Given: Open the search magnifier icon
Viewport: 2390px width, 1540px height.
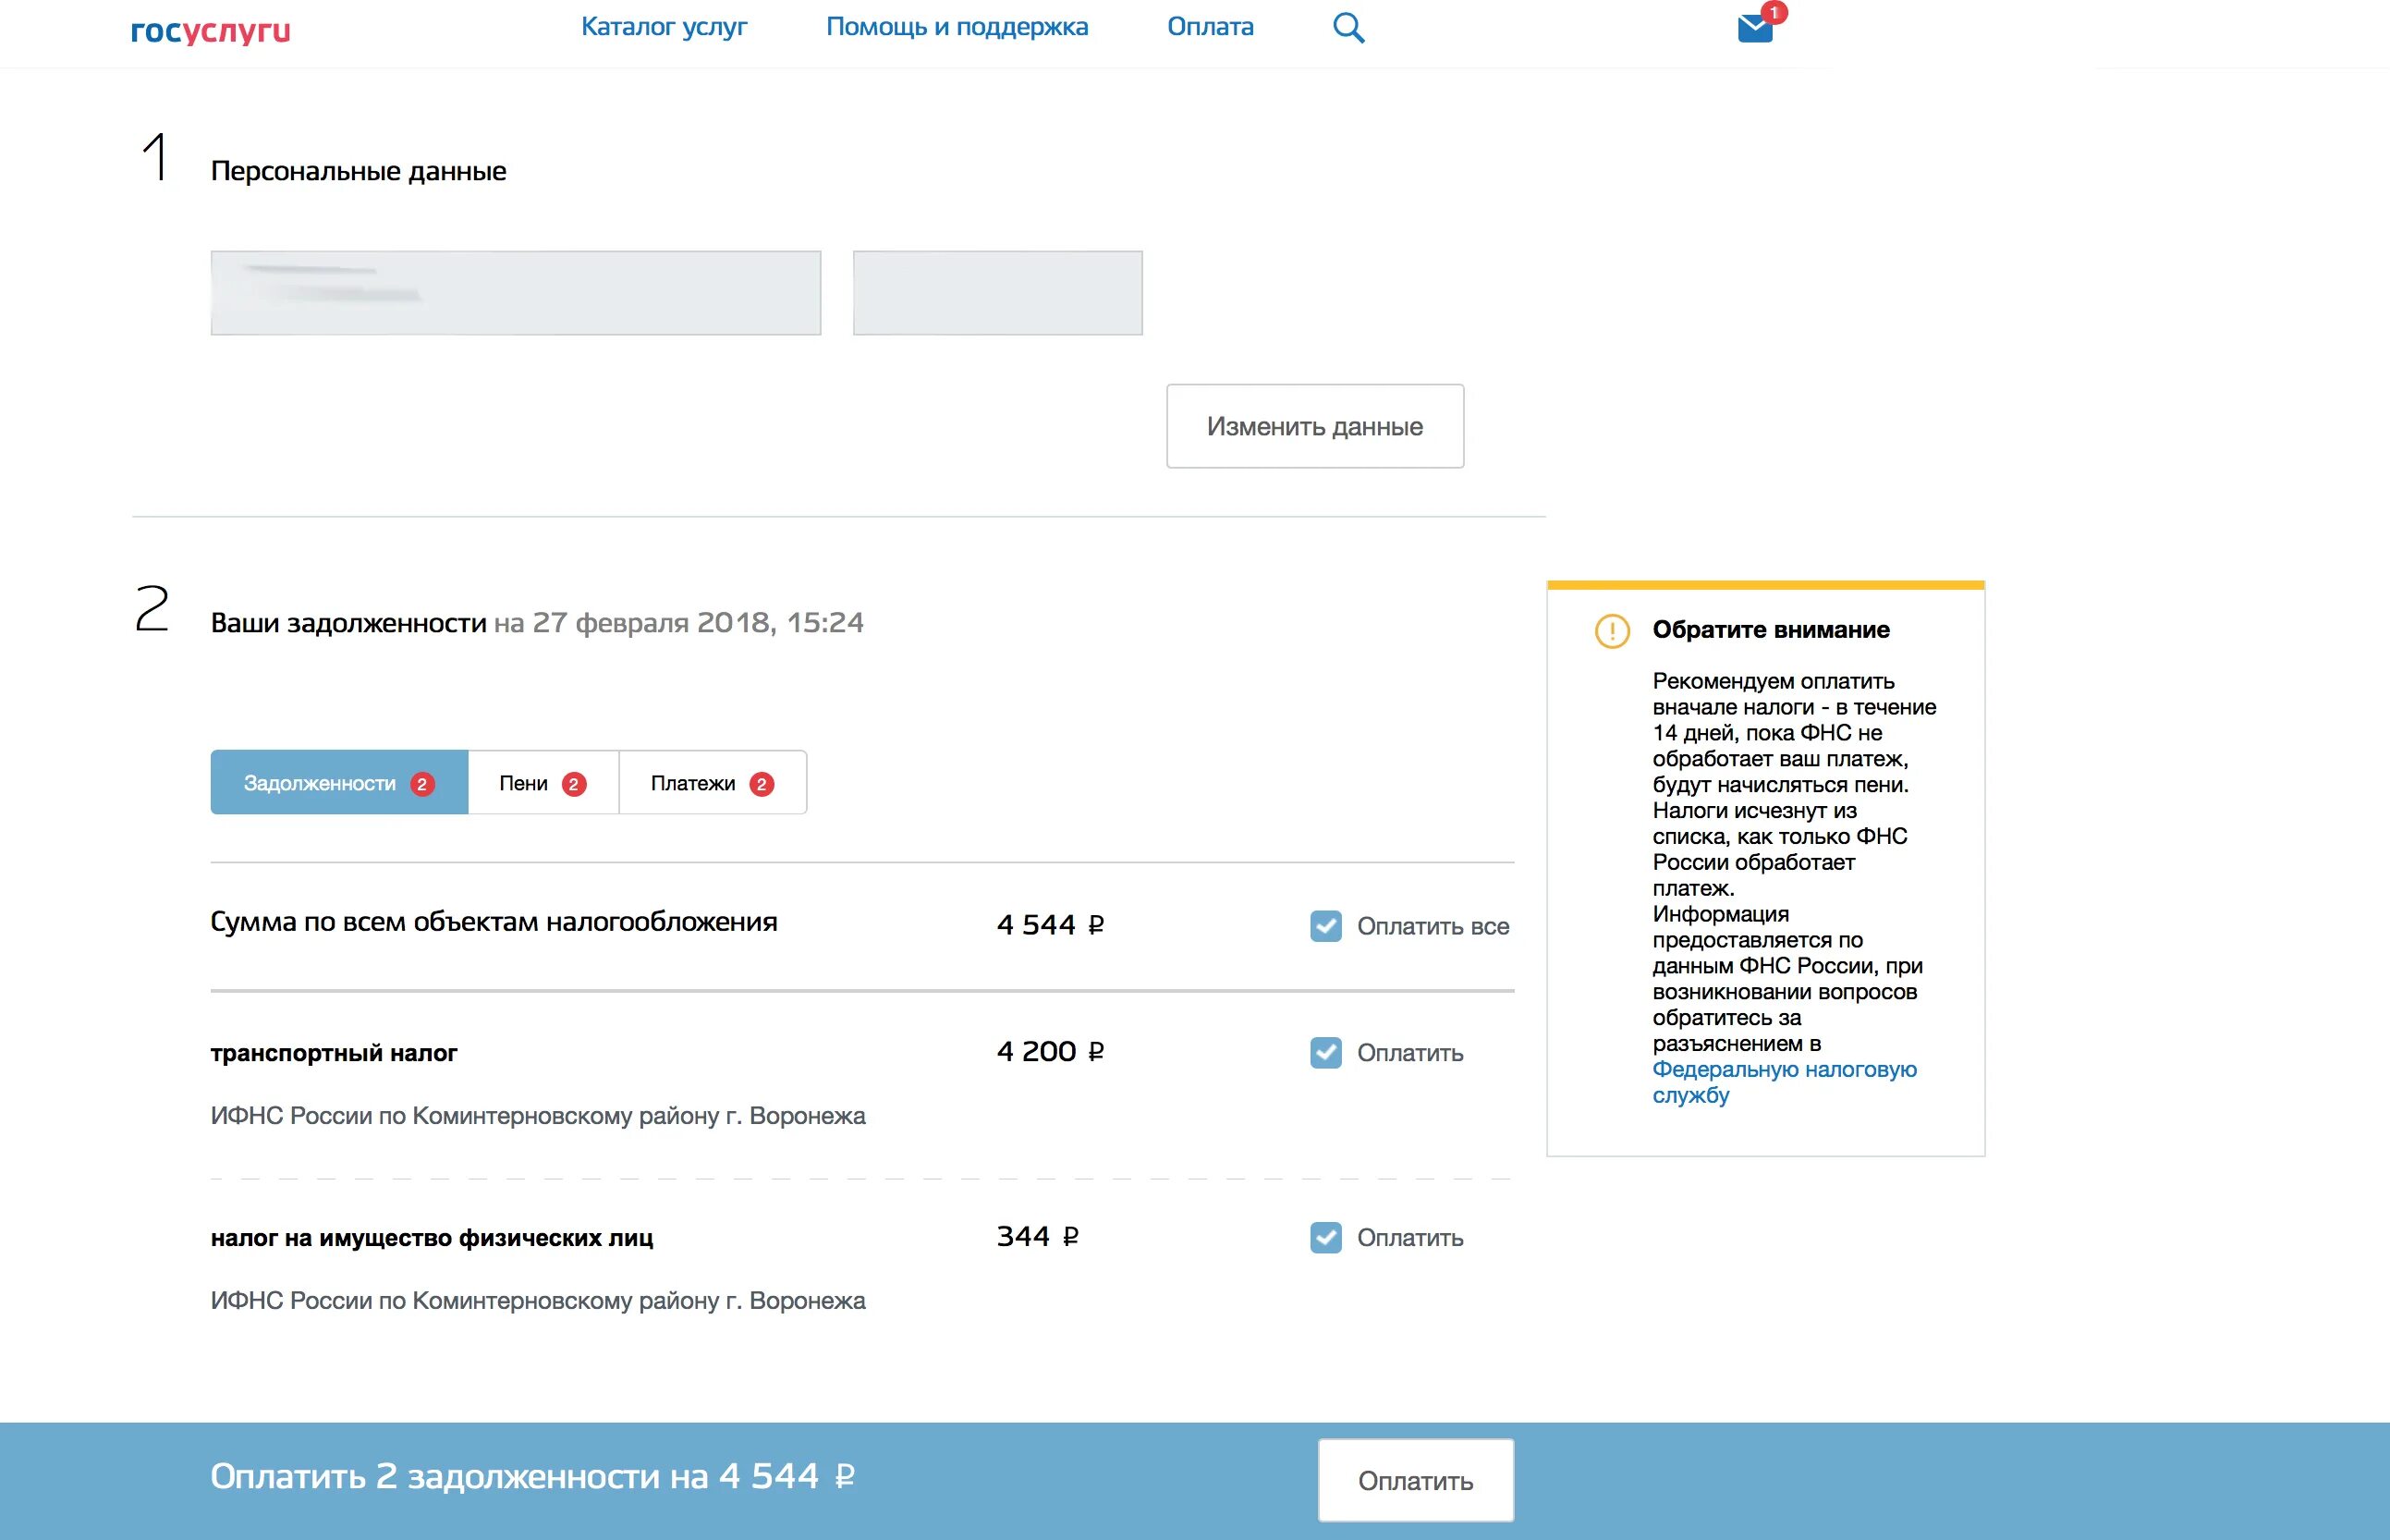Looking at the screenshot, I should click(x=1348, y=27).
